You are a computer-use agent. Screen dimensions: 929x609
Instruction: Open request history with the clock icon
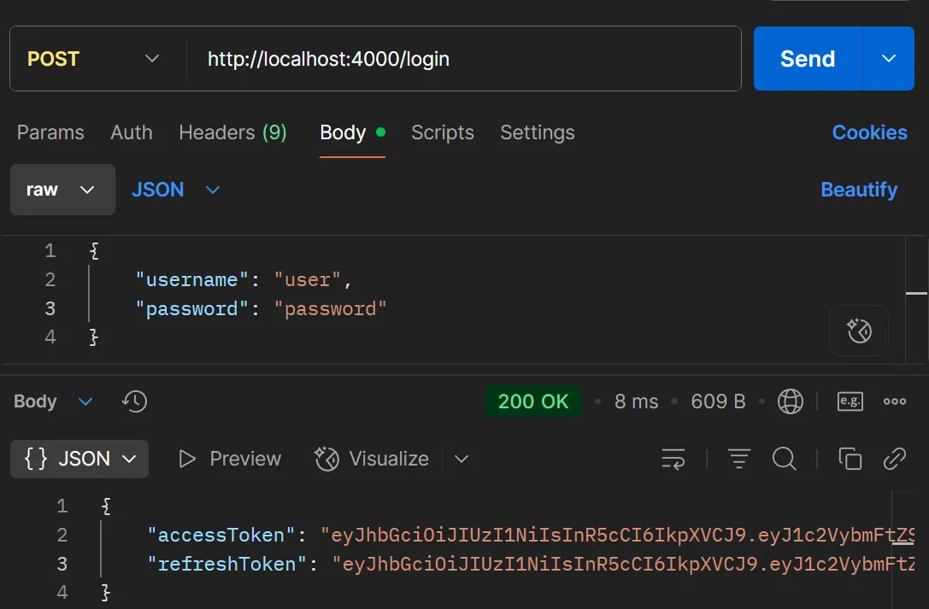[134, 401]
